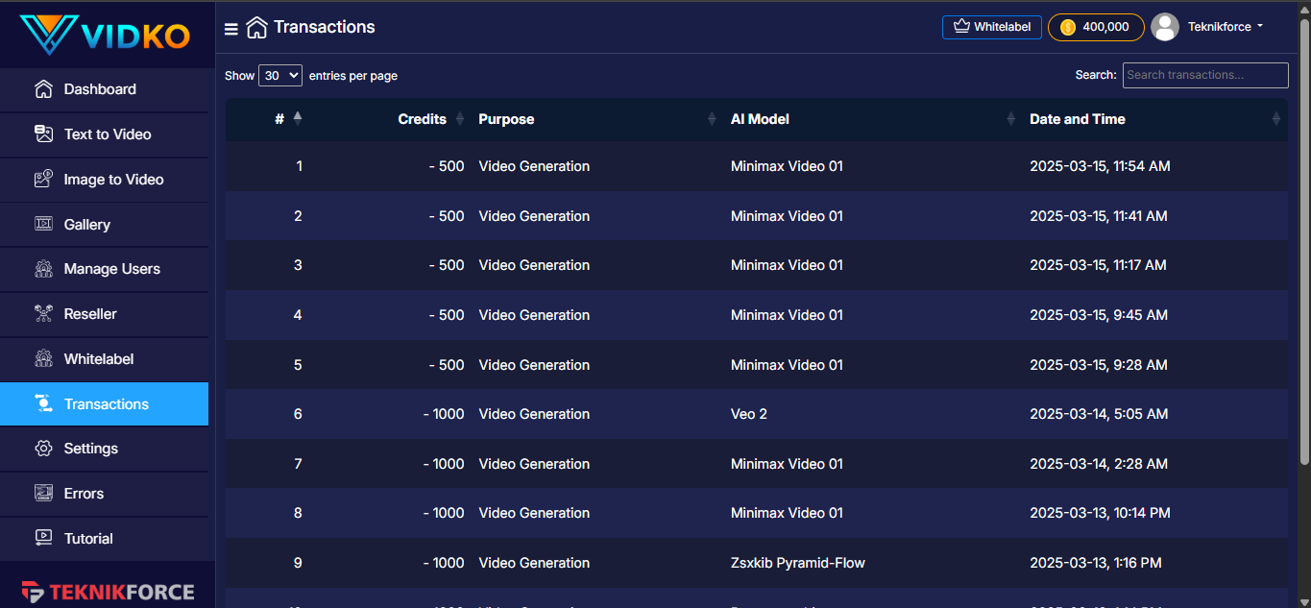1311x608 pixels.
Task: Click the Whitelabel crown button in header
Action: click(x=992, y=27)
